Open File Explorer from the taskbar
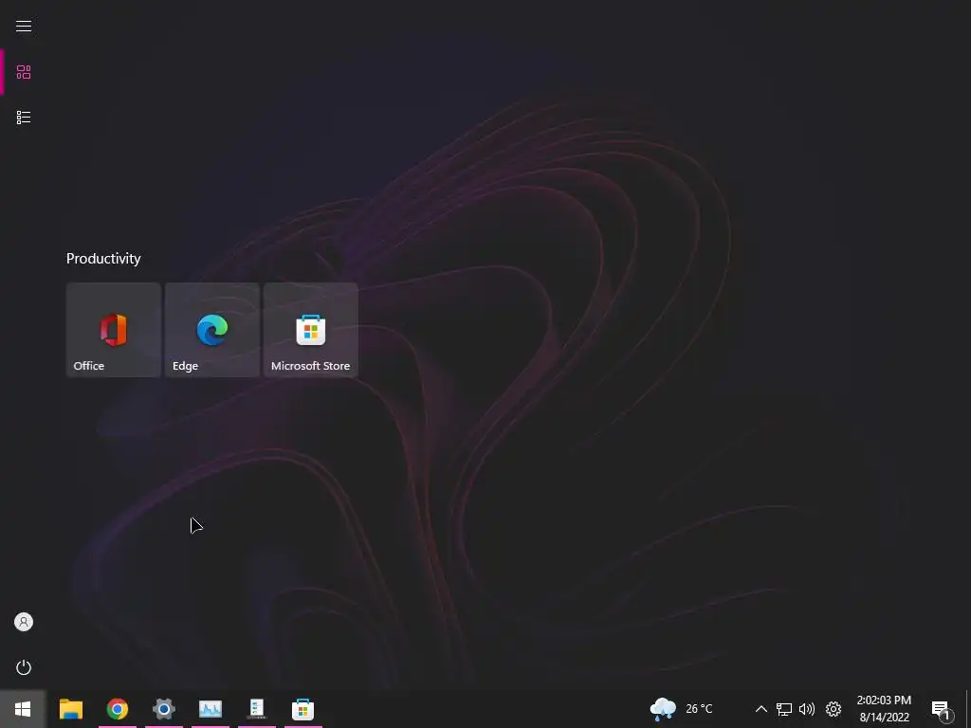971x728 pixels. coord(70,709)
